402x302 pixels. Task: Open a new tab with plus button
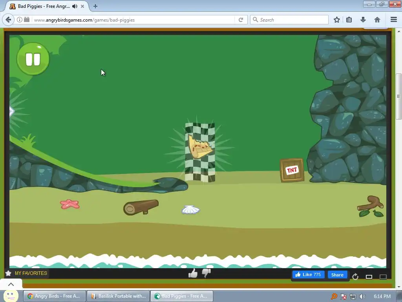(95, 6)
